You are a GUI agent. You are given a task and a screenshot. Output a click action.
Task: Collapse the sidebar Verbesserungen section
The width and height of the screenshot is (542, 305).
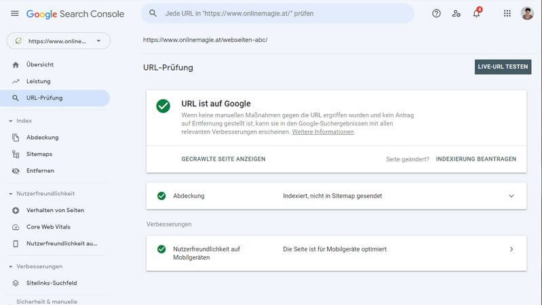coord(10,266)
